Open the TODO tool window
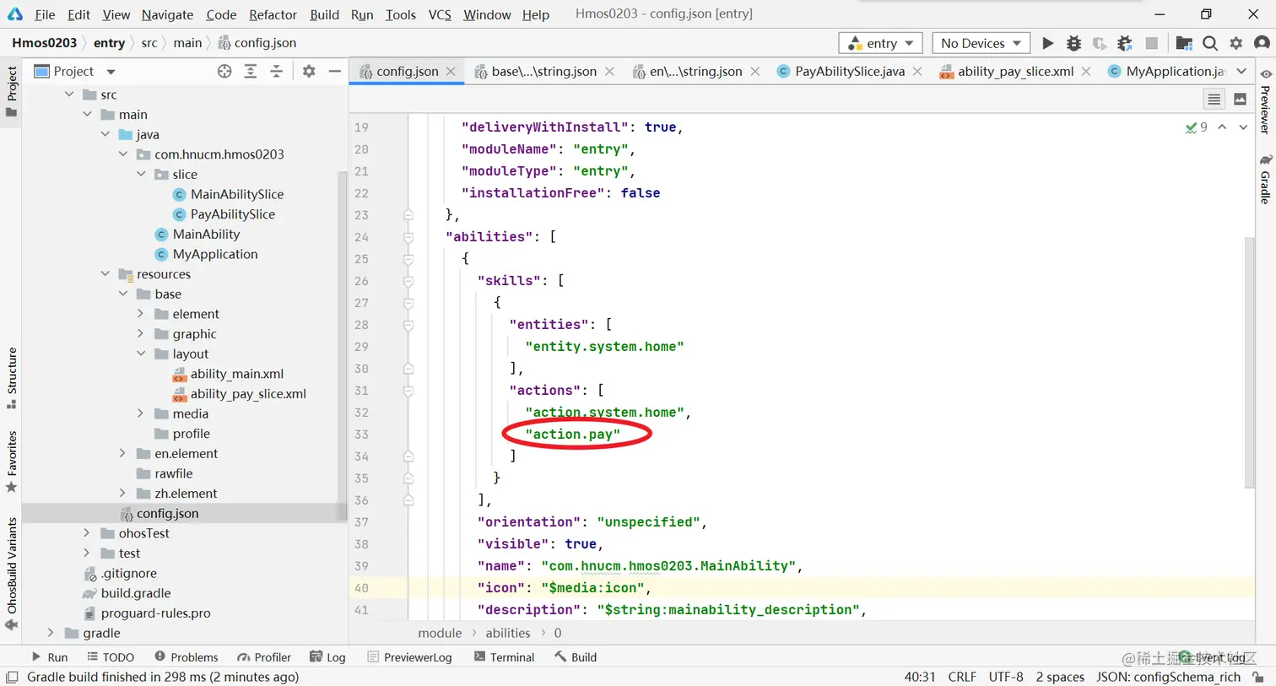Image resolution: width=1276 pixels, height=686 pixels. pos(111,657)
